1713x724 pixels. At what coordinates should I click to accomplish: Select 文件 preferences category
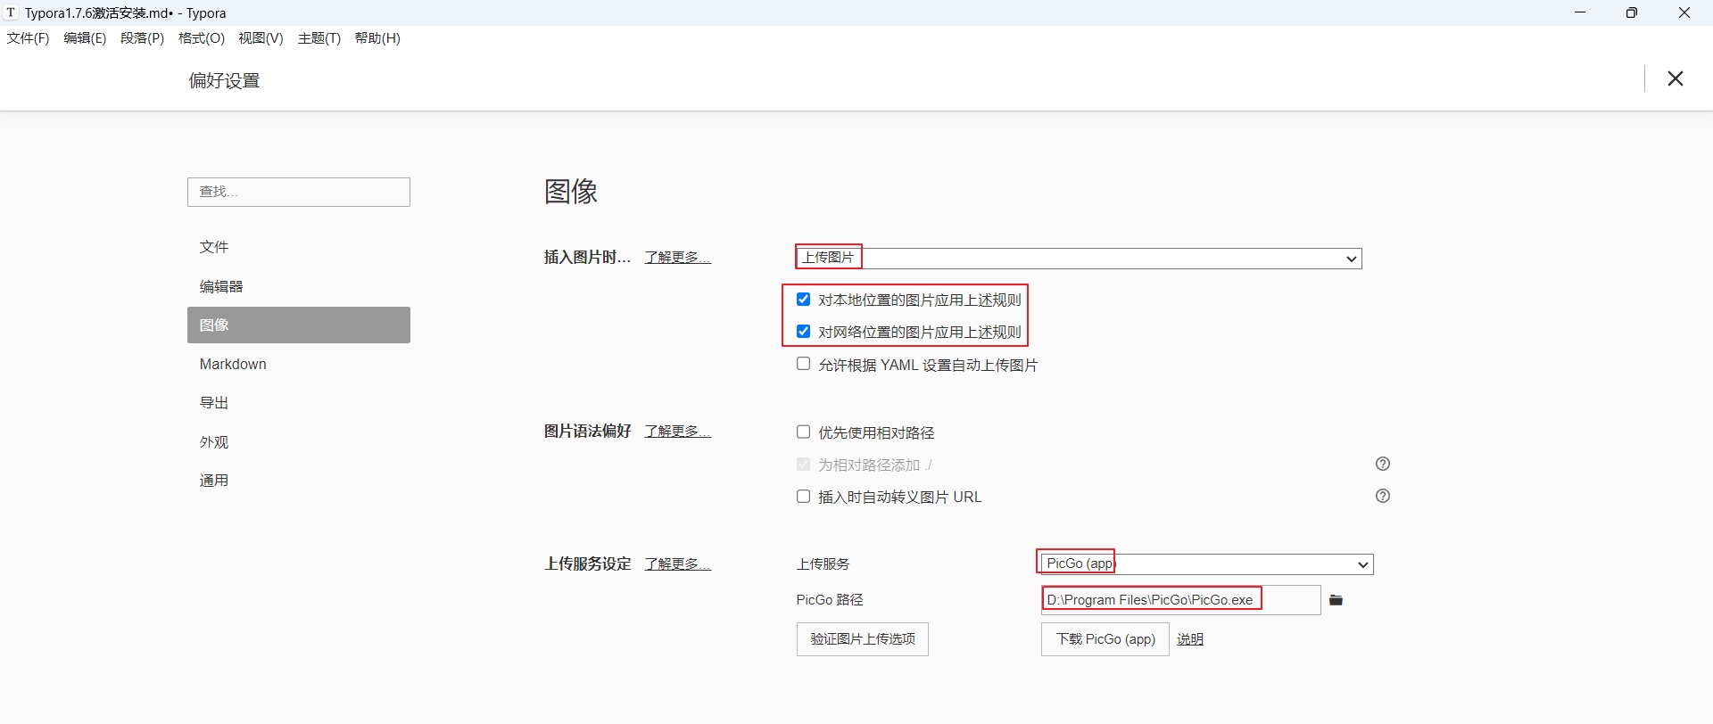click(x=299, y=247)
